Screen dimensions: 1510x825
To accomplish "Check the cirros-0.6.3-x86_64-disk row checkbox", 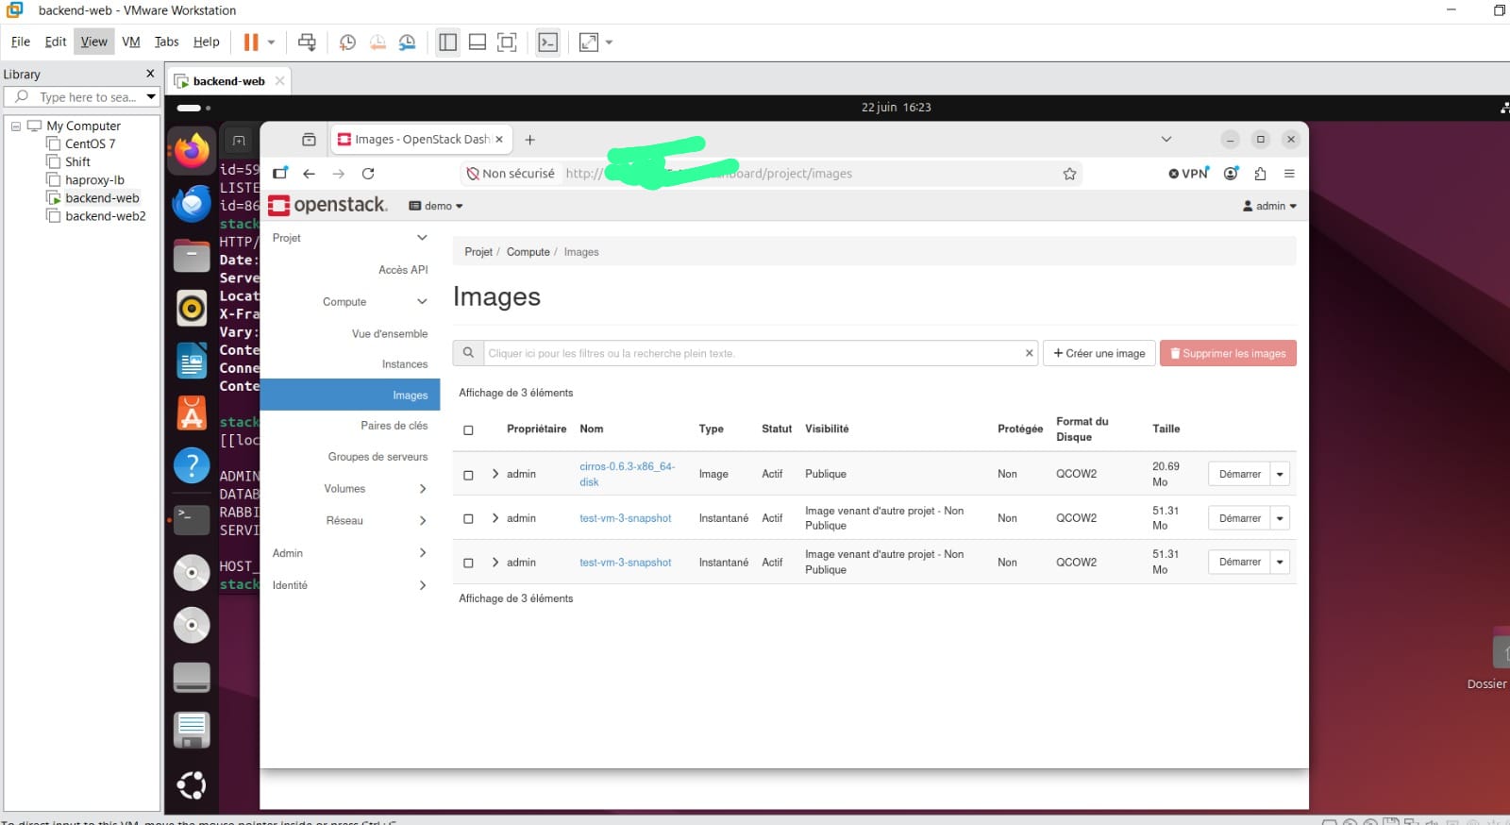I will point(468,475).
